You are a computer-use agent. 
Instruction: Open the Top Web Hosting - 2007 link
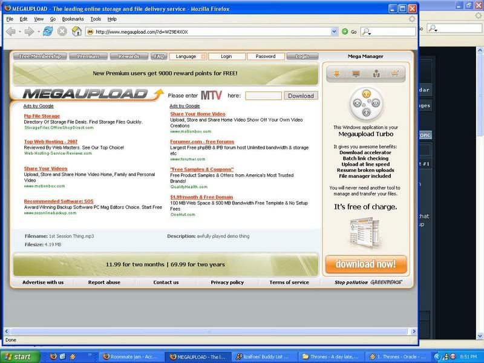(x=51, y=142)
